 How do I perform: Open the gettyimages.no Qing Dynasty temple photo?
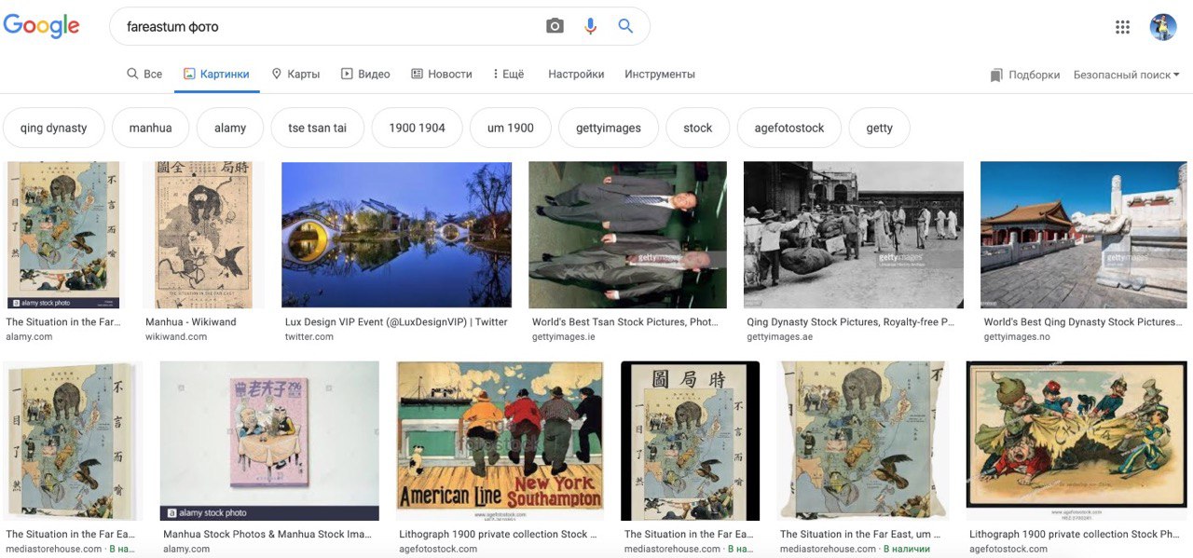(x=1082, y=235)
